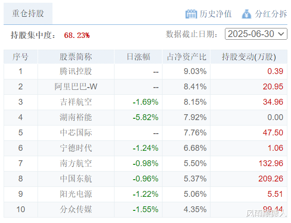Open the 重仓持股 tab

pyautogui.click(x=28, y=14)
